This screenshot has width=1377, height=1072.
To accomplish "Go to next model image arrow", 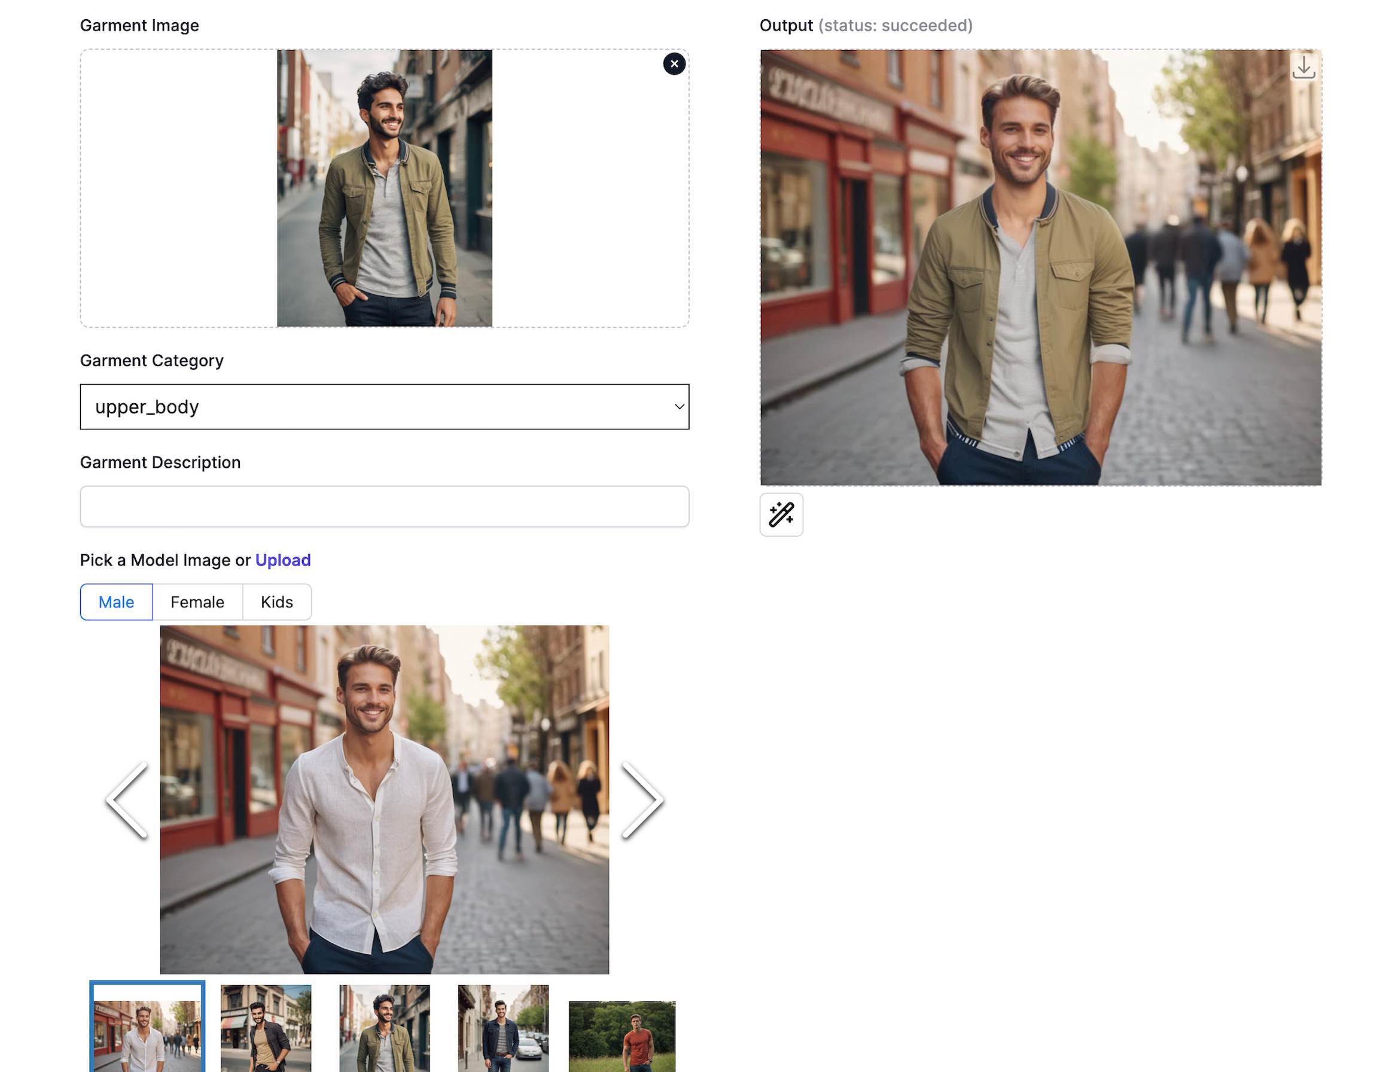I will (642, 800).
